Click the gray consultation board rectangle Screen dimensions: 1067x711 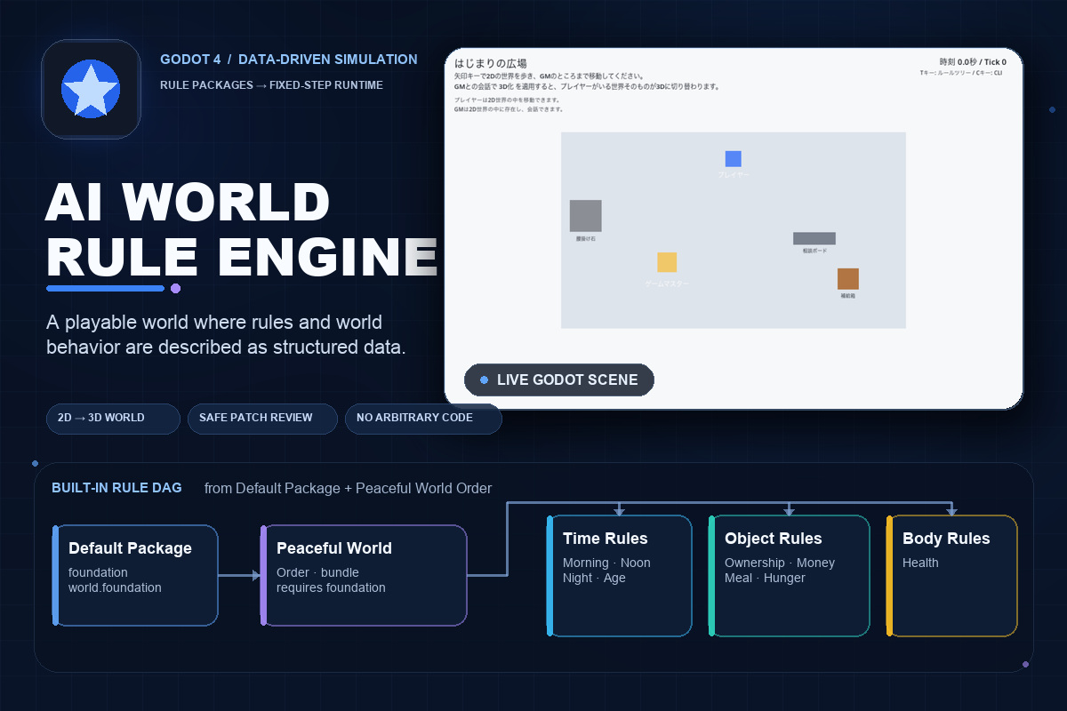click(x=814, y=238)
